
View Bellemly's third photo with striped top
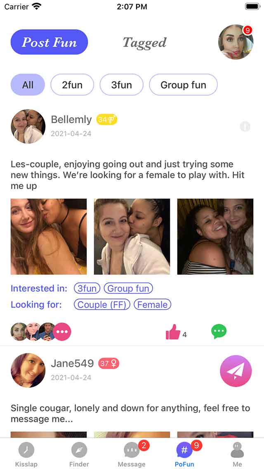click(x=215, y=237)
